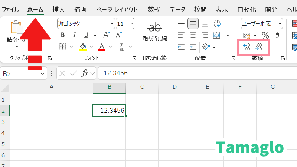Open the 数値 group dialog launcher
The image size is (297, 167).
coord(283,58)
